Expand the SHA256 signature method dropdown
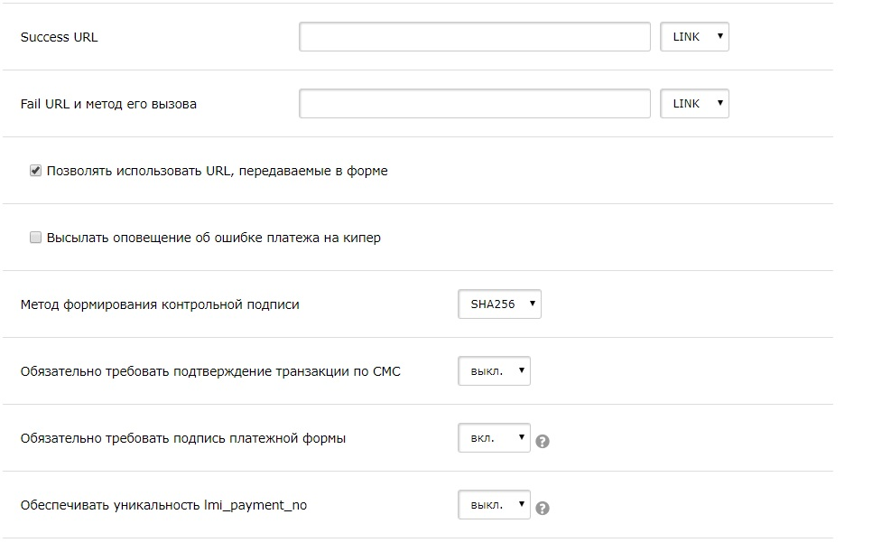 (x=499, y=304)
